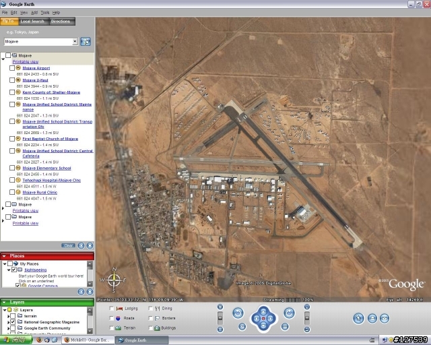Screen dimensions: 431x345
Task: Play the search results tour
Action: [81, 245]
